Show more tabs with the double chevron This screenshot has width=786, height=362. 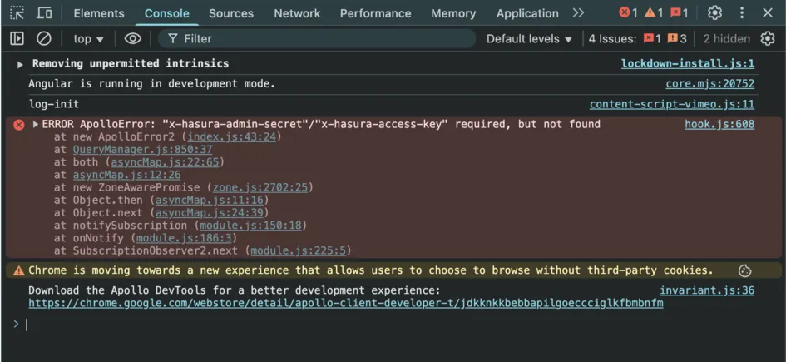pyautogui.click(x=578, y=13)
